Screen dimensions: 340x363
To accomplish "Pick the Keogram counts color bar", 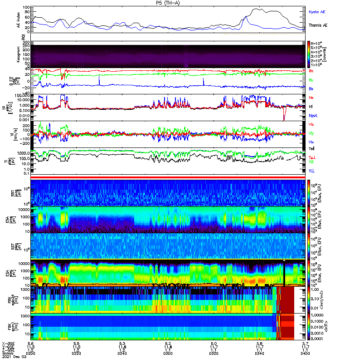I will click(309, 54).
